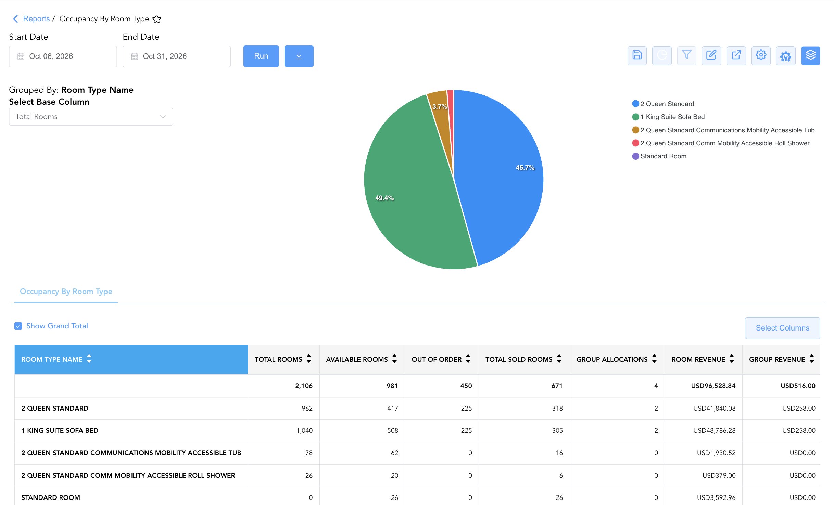The width and height of the screenshot is (834, 505).
Task: Open the settings gear icon
Action: 761,55
